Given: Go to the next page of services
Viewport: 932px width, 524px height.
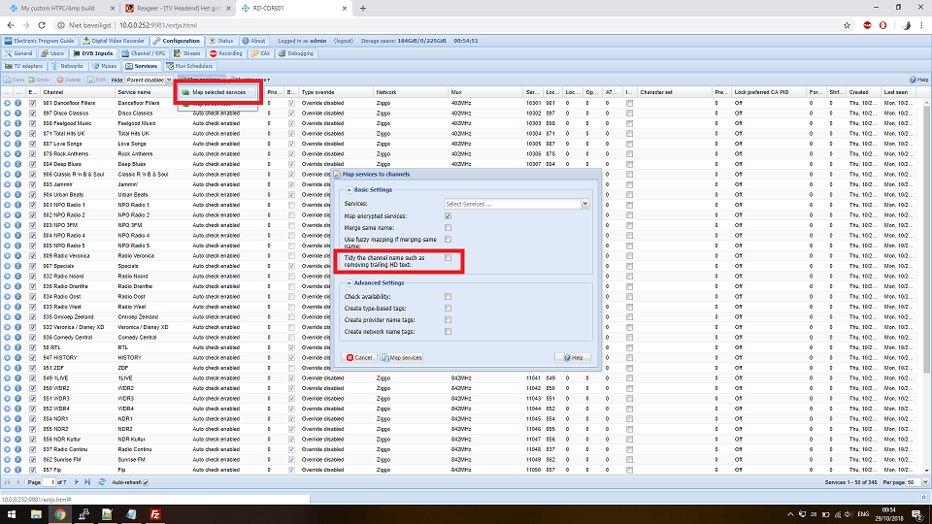Looking at the screenshot, I should pos(76,482).
